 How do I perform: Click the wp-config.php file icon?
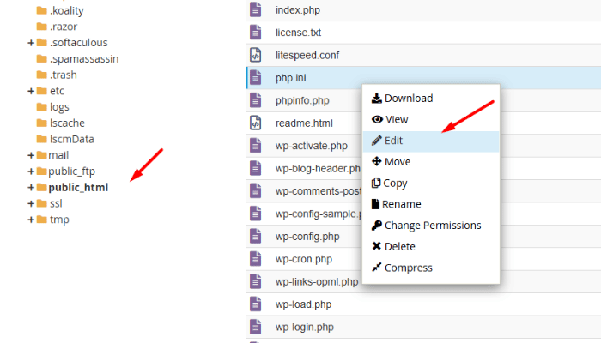(255, 236)
